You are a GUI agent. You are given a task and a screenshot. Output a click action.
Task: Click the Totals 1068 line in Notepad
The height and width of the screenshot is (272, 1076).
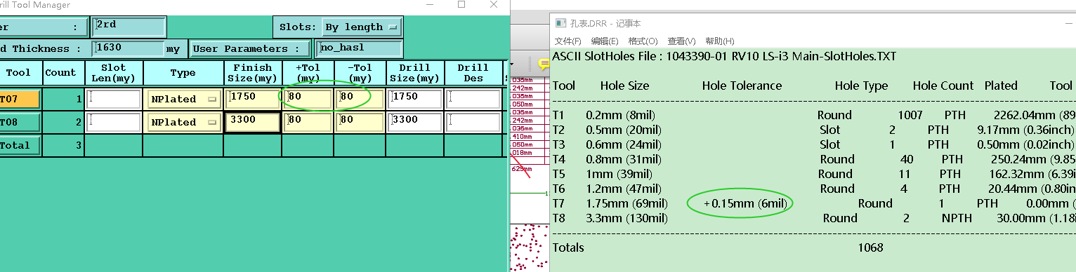(x=718, y=247)
